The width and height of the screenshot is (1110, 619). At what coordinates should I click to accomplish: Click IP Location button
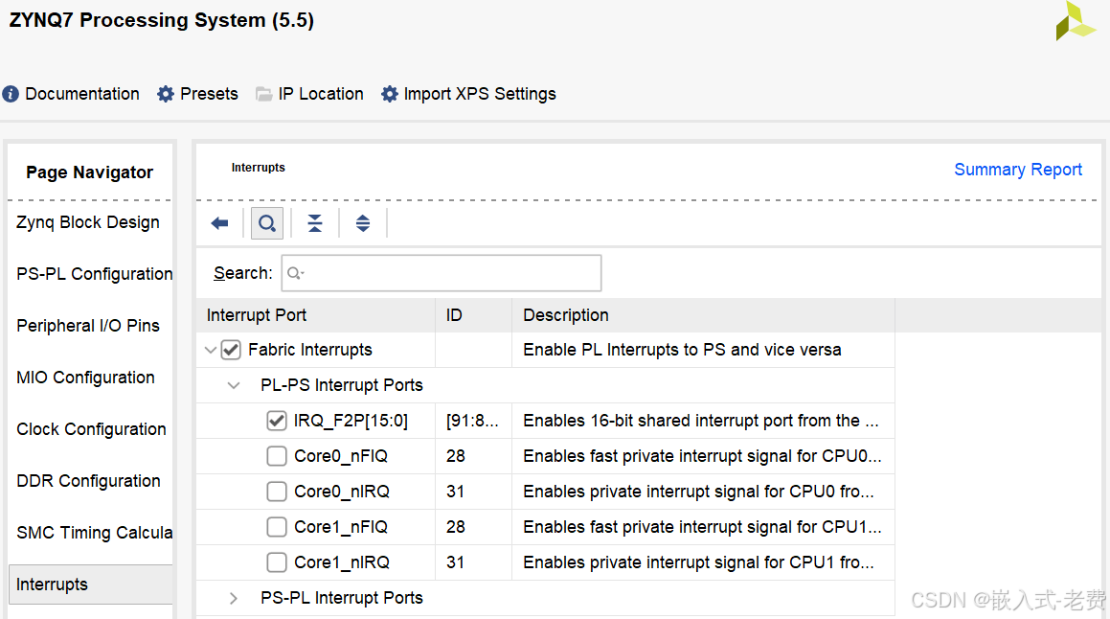click(309, 94)
